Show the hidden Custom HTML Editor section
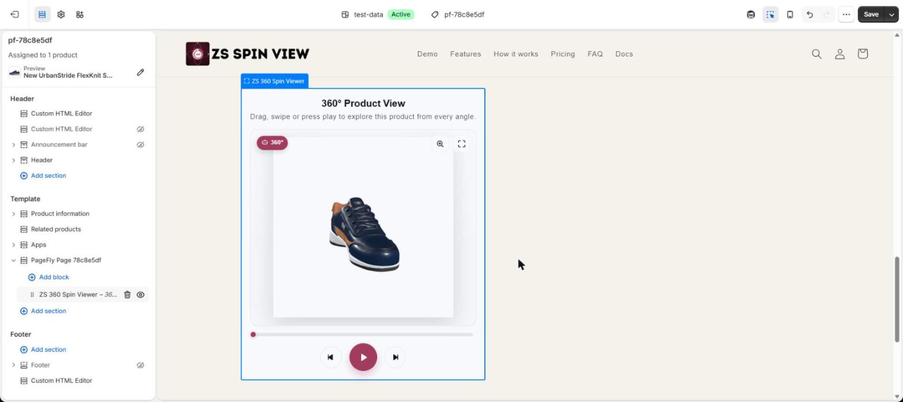This screenshot has width=903, height=402. [x=141, y=129]
